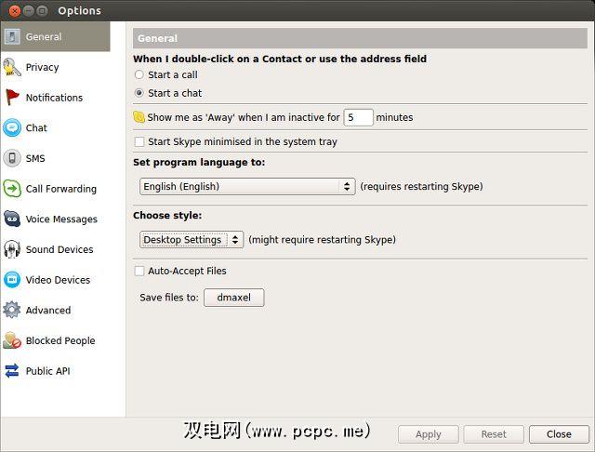
Task: Click the dmaxel save folder button
Action: click(x=233, y=298)
